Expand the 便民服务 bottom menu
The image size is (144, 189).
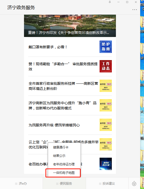pyautogui.click(x=64, y=184)
